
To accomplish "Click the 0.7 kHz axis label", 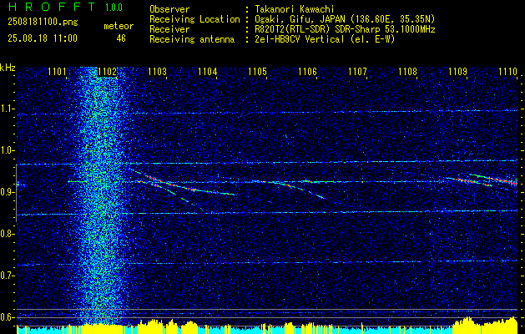I will pyautogui.click(x=7, y=276).
